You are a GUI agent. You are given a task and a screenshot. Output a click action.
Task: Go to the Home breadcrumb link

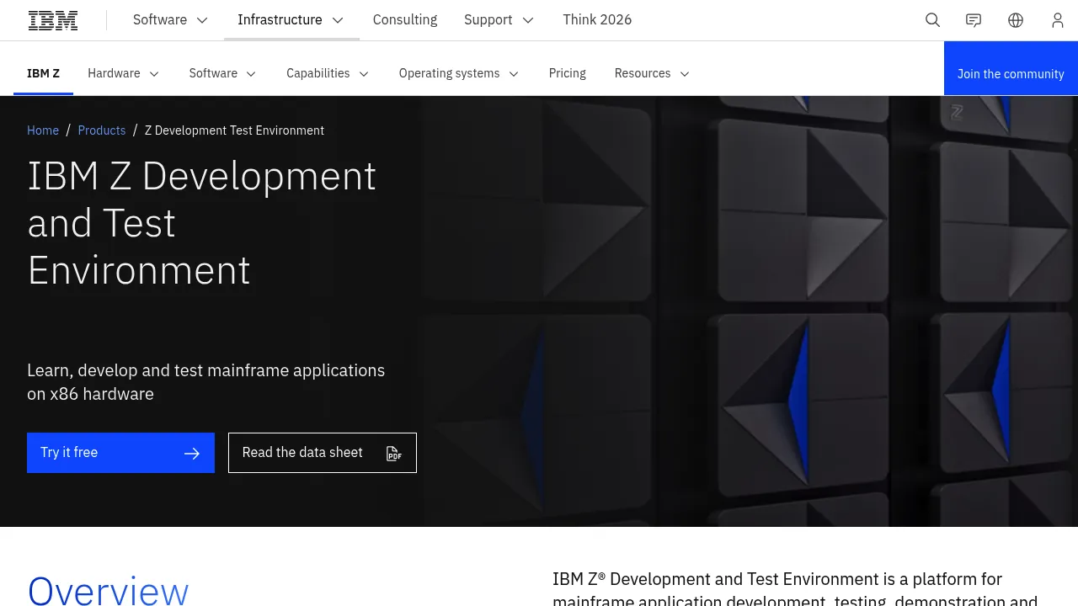tap(43, 130)
